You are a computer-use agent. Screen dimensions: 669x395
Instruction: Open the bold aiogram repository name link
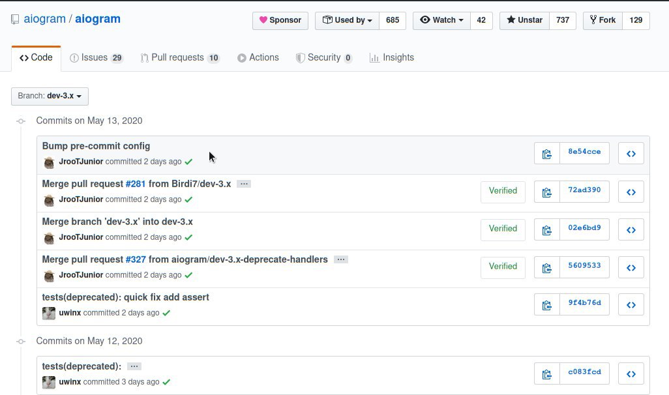tap(98, 19)
